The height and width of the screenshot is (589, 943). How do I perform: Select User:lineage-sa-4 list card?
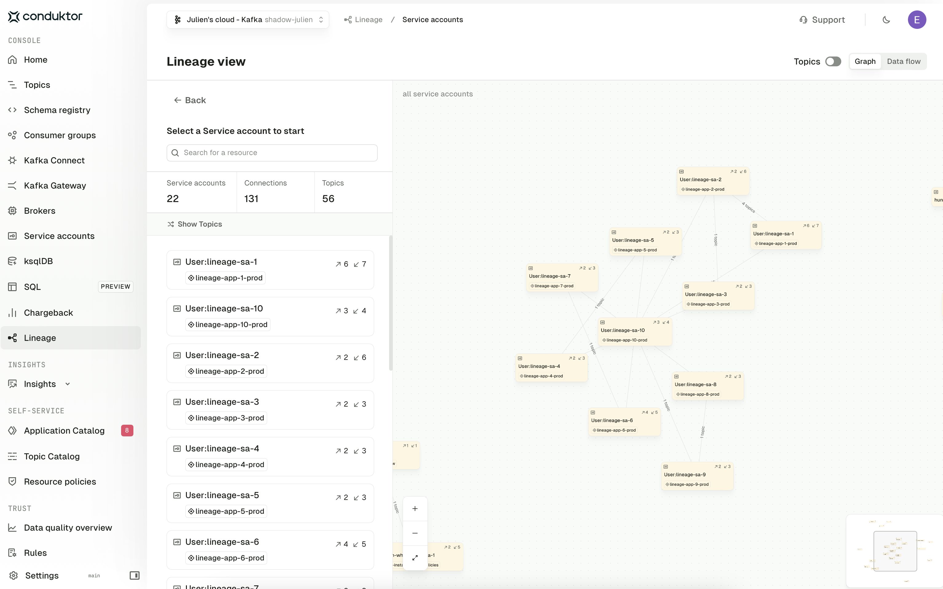coord(270,457)
